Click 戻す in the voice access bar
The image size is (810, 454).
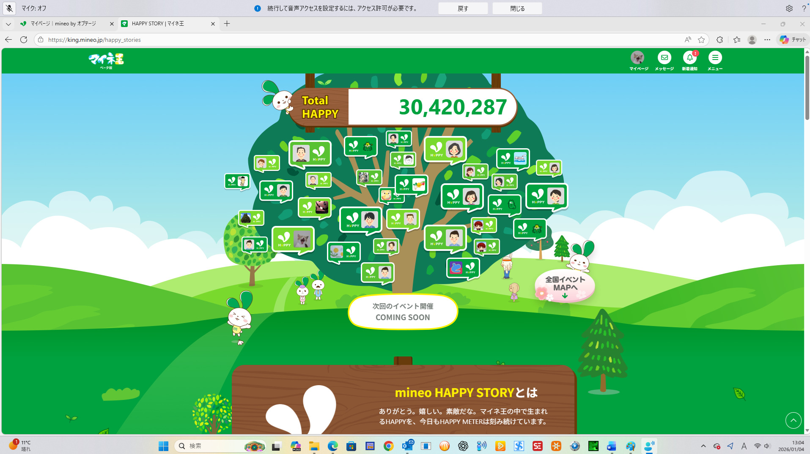[x=463, y=8]
